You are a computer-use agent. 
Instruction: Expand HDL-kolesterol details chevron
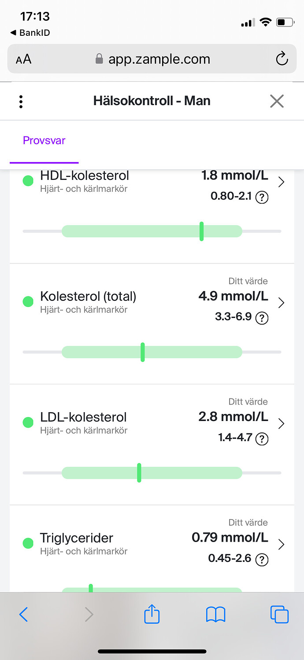tap(282, 182)
